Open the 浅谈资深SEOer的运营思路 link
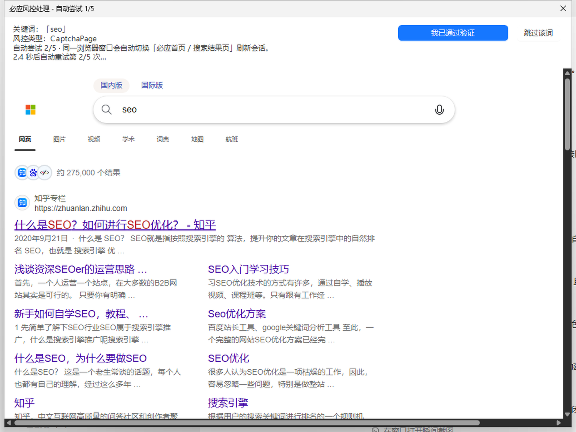576x432 pixels. [x=81, y=269]
